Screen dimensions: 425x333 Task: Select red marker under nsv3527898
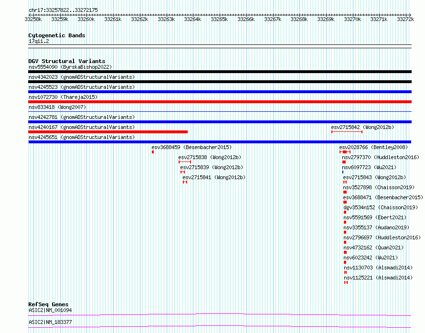coord(345,192)
